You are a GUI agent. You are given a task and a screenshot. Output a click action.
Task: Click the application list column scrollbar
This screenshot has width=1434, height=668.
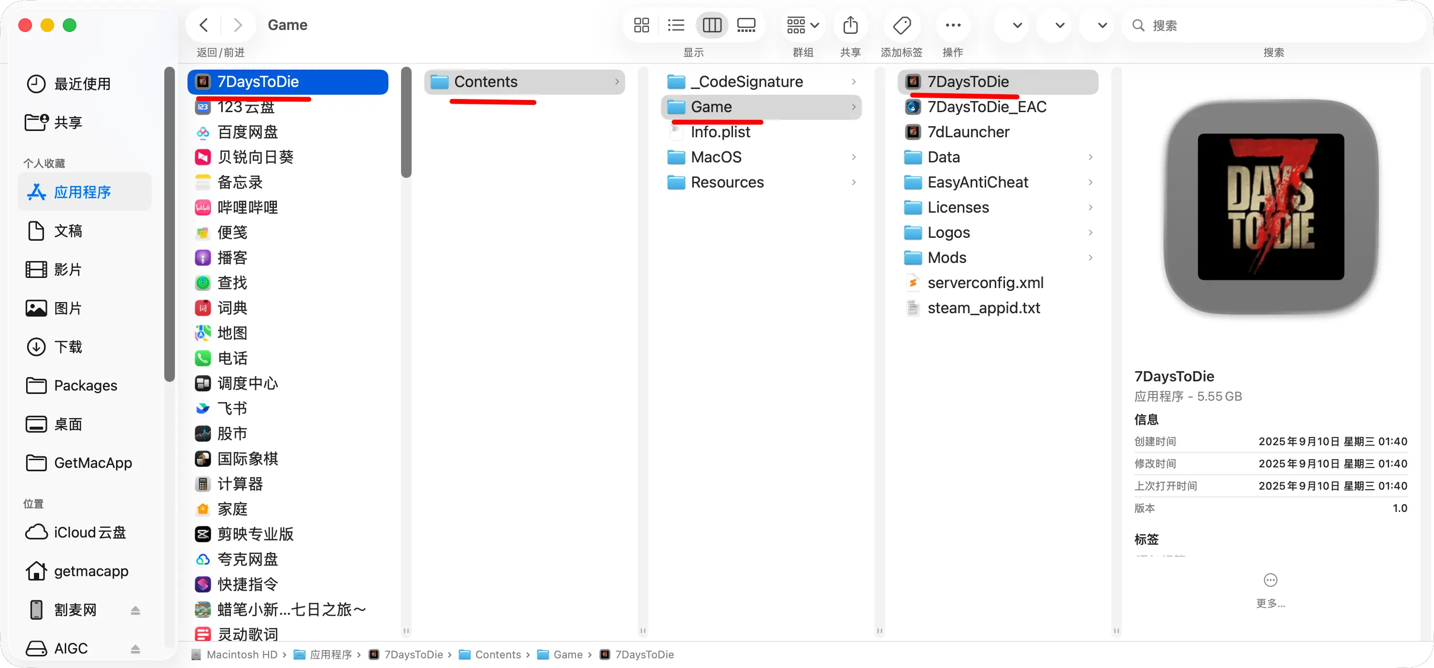tap(406, 123)
